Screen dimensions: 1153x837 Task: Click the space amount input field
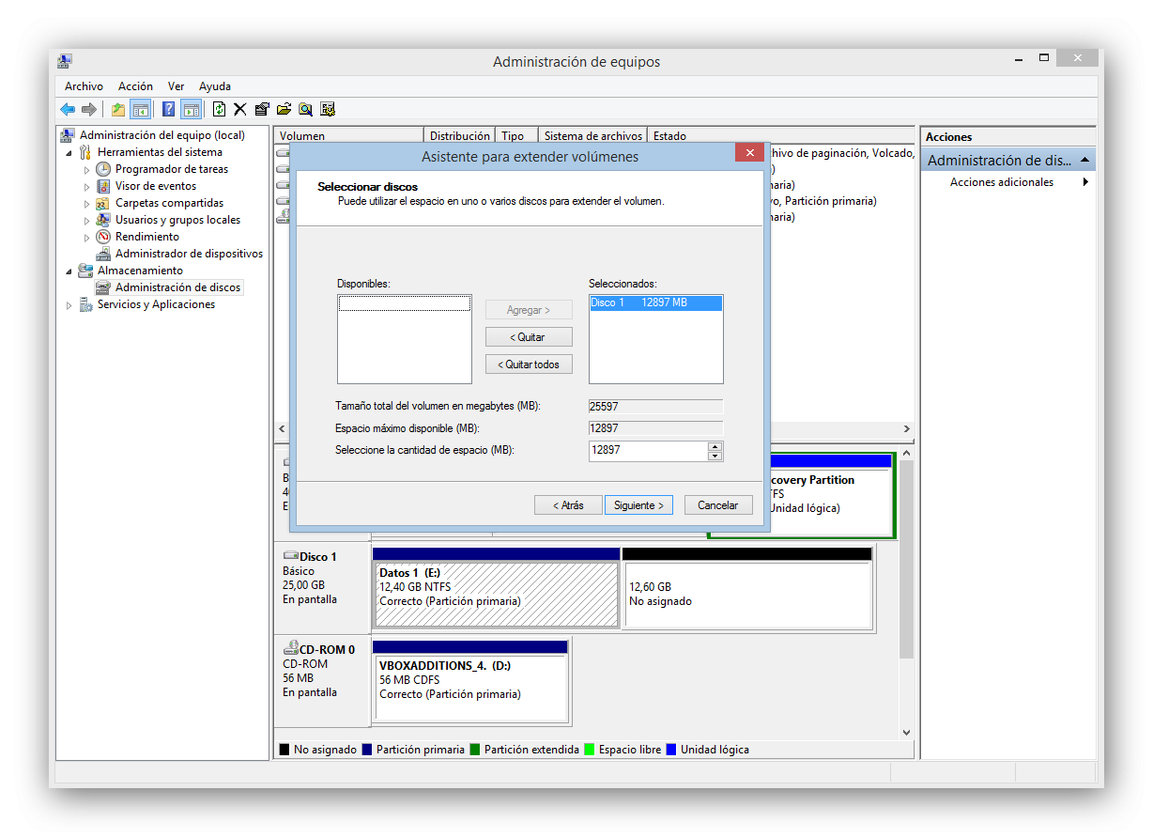(x=648, y=451)
